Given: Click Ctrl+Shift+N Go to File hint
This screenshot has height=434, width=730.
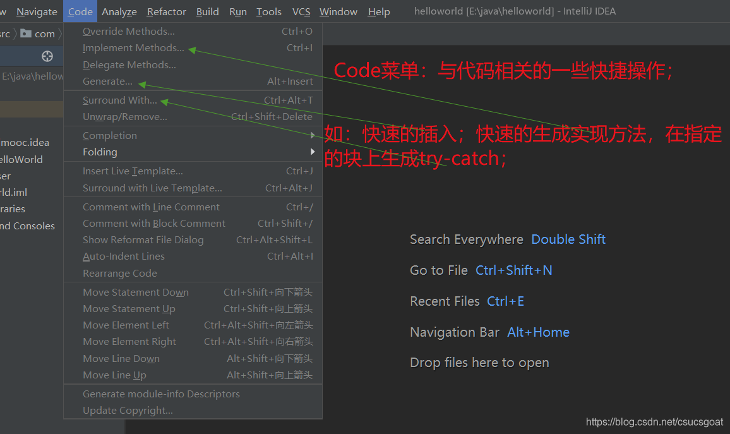Looking at the screenshot, I should pos(513,270).
